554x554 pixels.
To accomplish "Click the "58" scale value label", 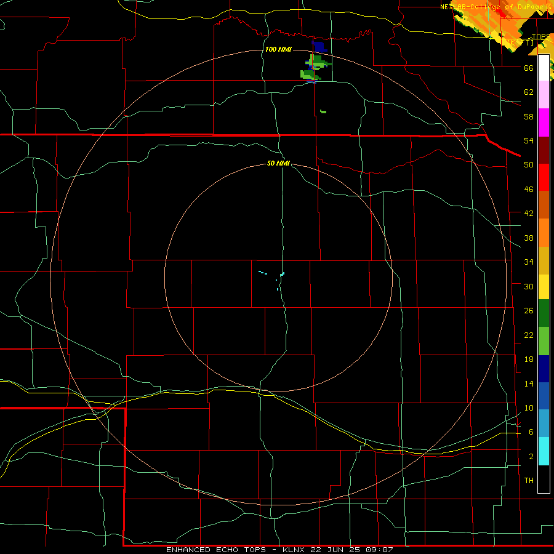I will click(x=529, y=116).
